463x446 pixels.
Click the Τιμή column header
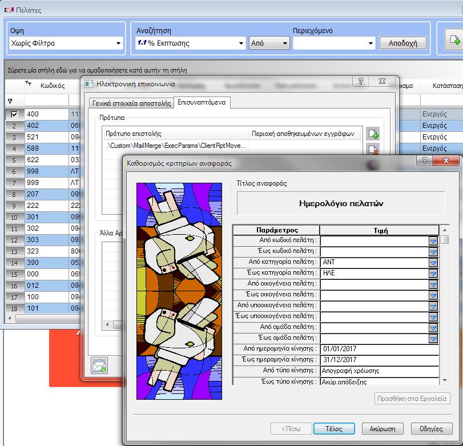point(379,230)
